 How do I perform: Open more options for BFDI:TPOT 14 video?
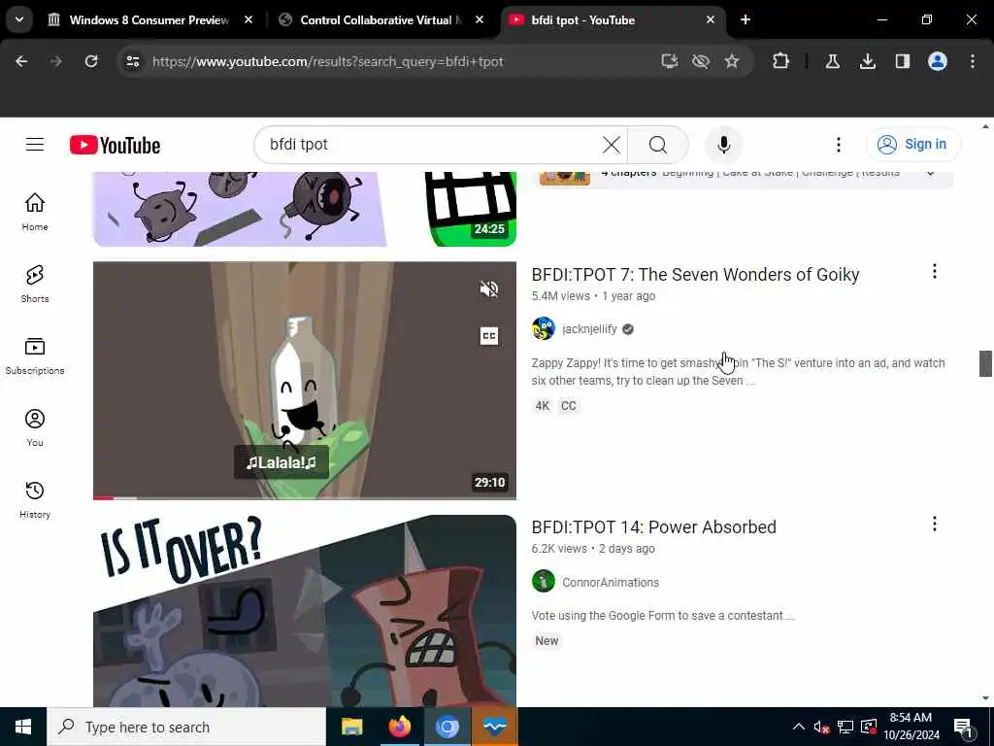935,524
